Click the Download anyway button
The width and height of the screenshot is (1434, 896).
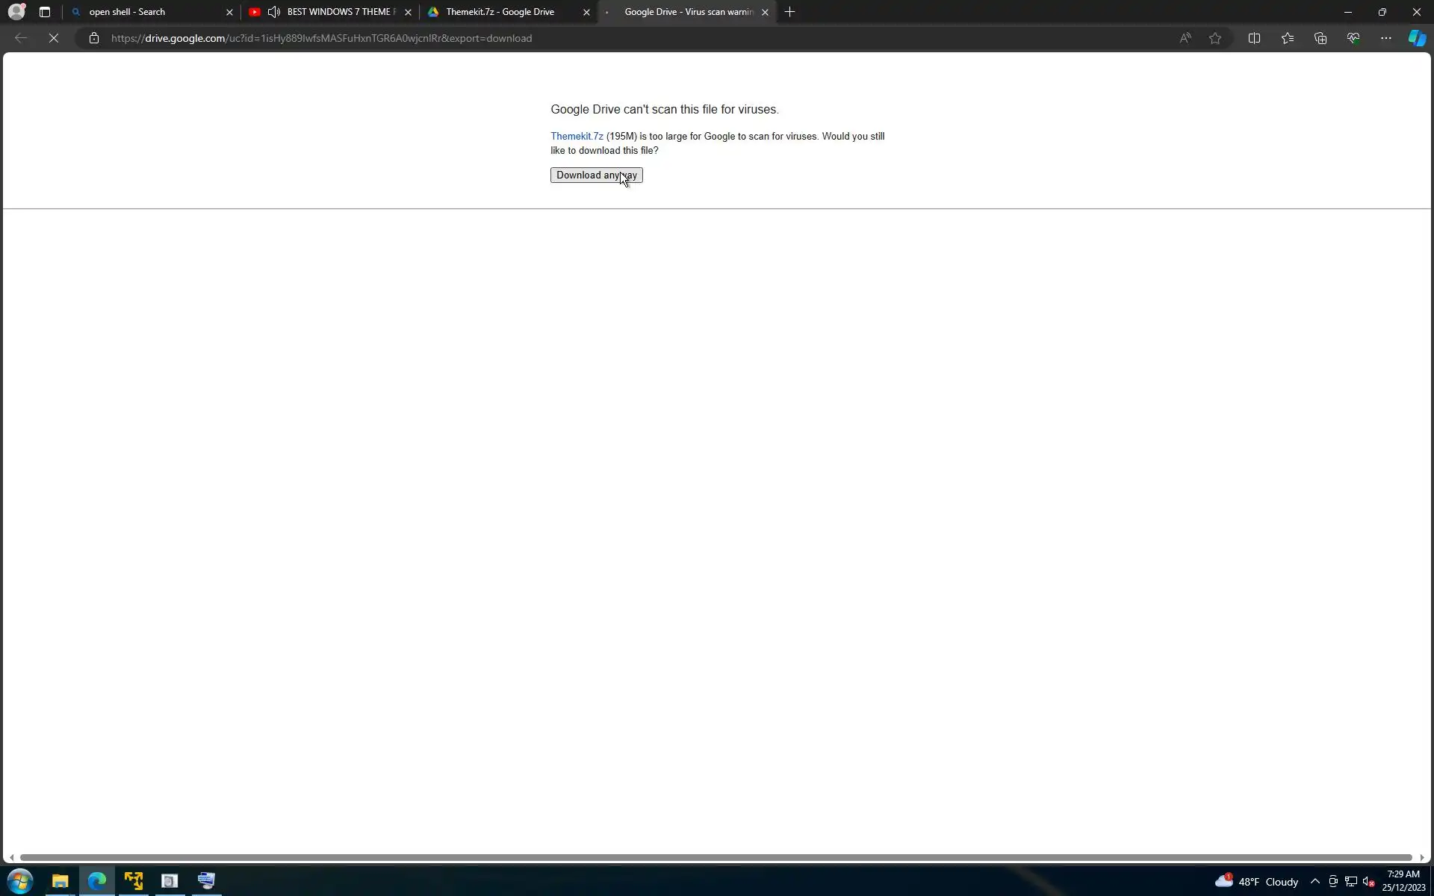tap(595, 175)
